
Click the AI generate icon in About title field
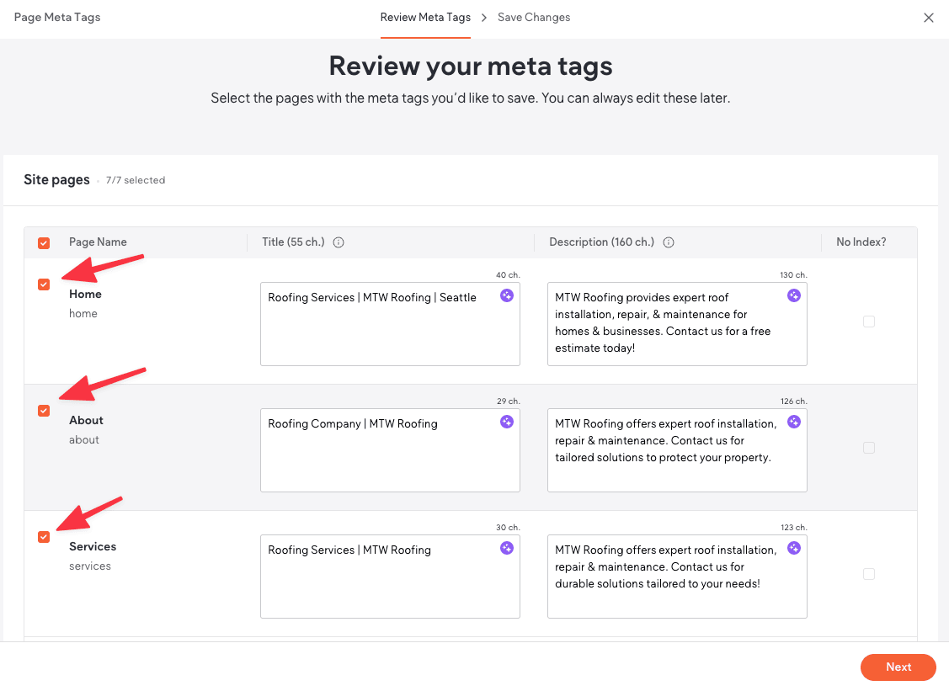click(507, 422)
